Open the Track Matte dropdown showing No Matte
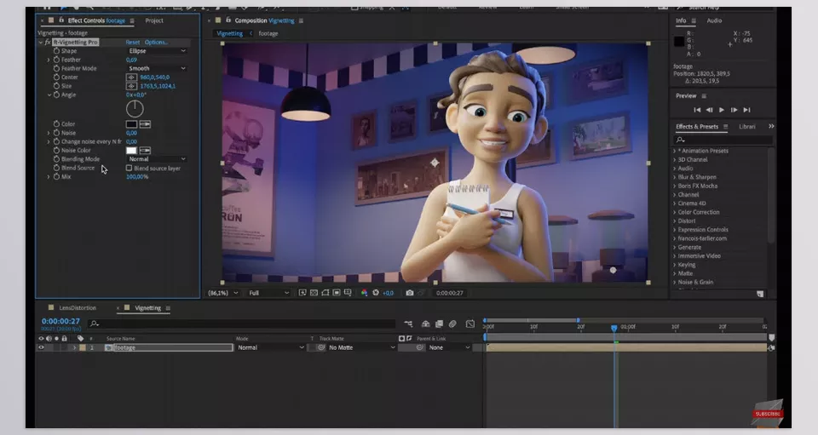Image resolution: width=818 pixels, height=435 pixels. [x=361, y=347]
